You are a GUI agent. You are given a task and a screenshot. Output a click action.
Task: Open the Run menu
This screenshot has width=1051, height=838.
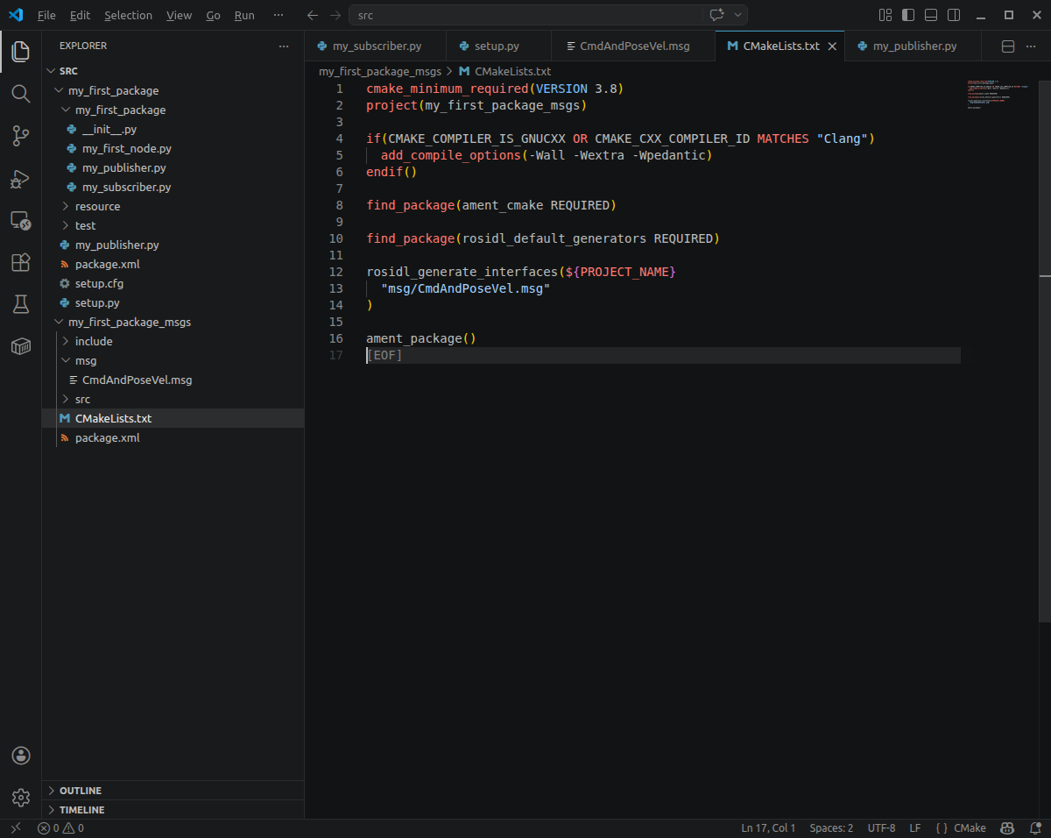pyautogui.click(x=244, y=16)
